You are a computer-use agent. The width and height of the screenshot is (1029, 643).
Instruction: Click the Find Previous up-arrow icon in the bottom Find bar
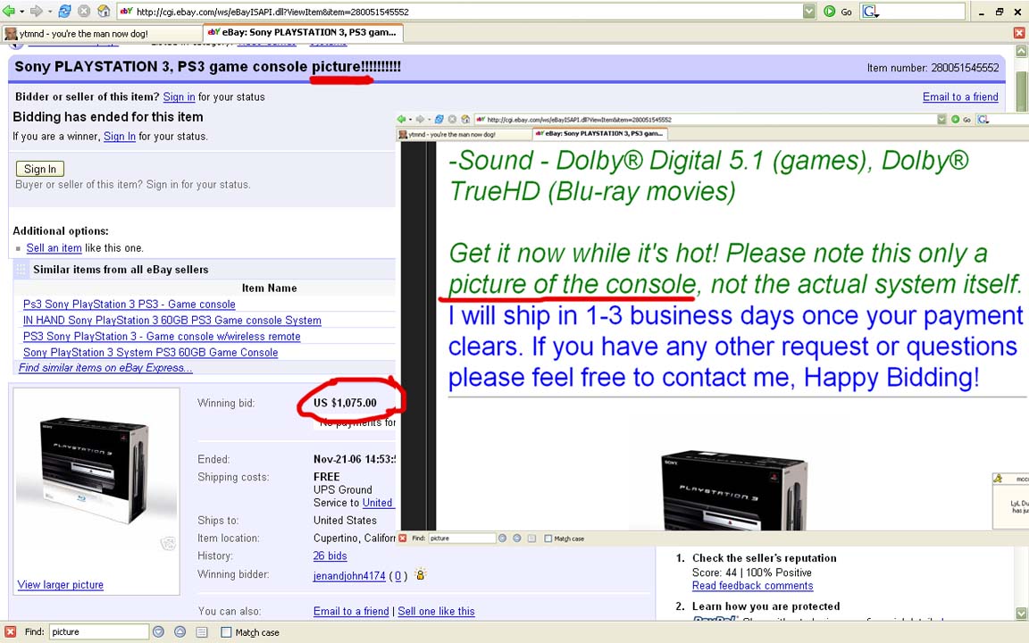[180, 632]
